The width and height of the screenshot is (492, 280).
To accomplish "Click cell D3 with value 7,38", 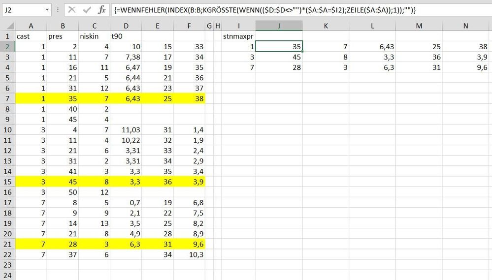I will [126, 57].
